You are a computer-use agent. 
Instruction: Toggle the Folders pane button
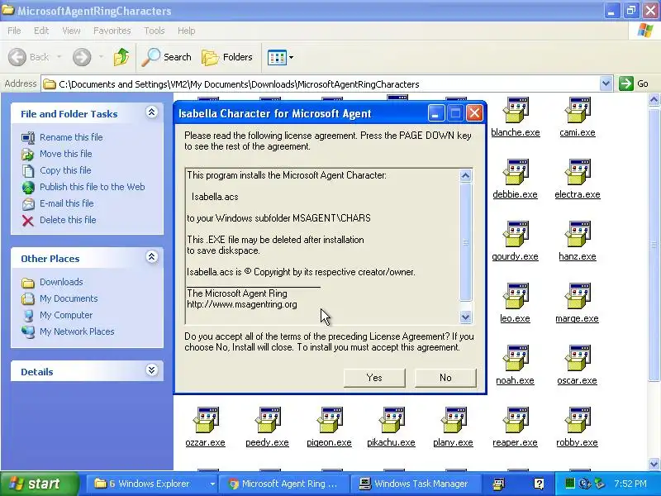click(x=227, y=57)
